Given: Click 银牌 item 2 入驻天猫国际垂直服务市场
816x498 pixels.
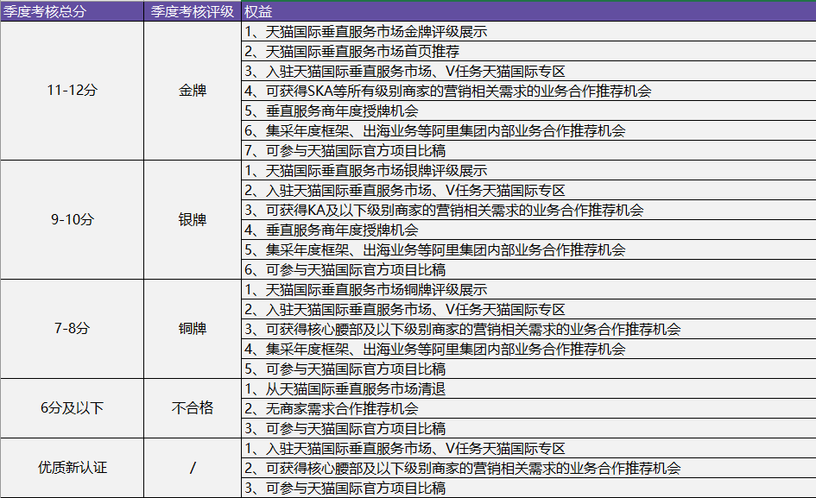Looking at the screenshot, I should [x=528, y=191].
